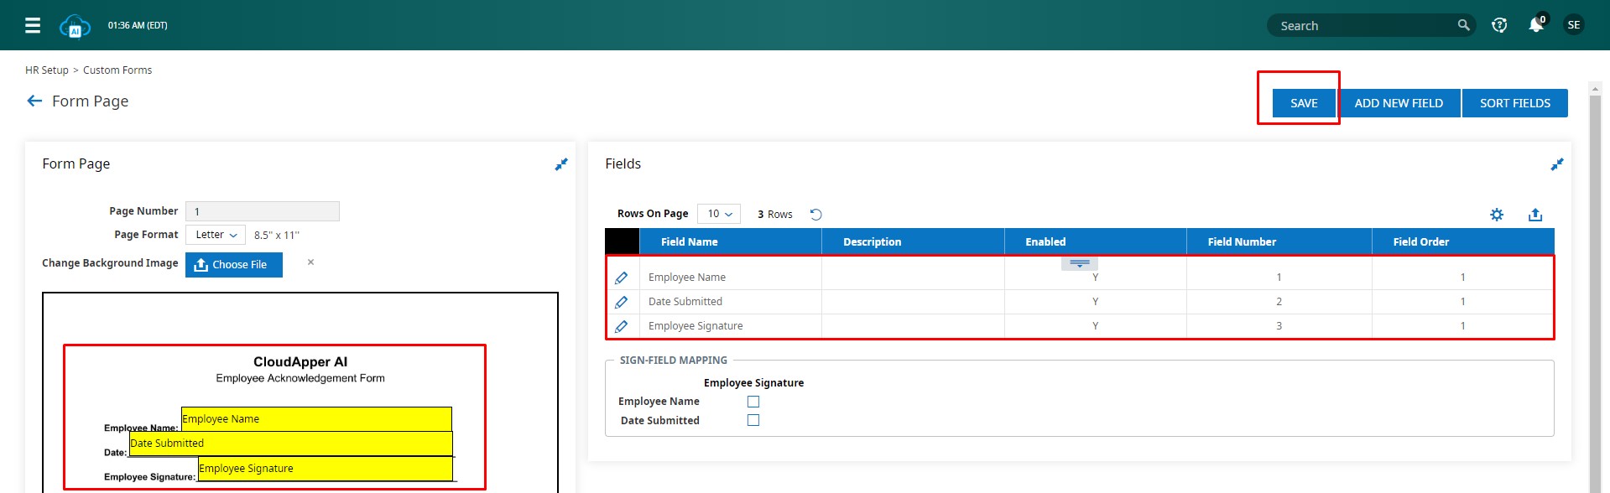Click the ADD NEW FIELD button
Image resolution: width=1610 pixels, height=493 pixels.
pyautogui.click(x=1399, y=103)
